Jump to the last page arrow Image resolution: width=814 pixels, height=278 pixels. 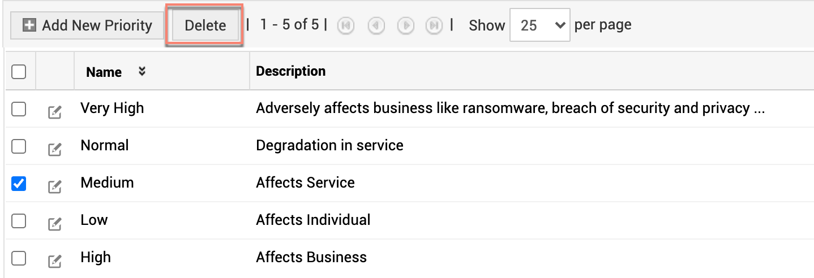pyautogui.click(x=434, y=26)
